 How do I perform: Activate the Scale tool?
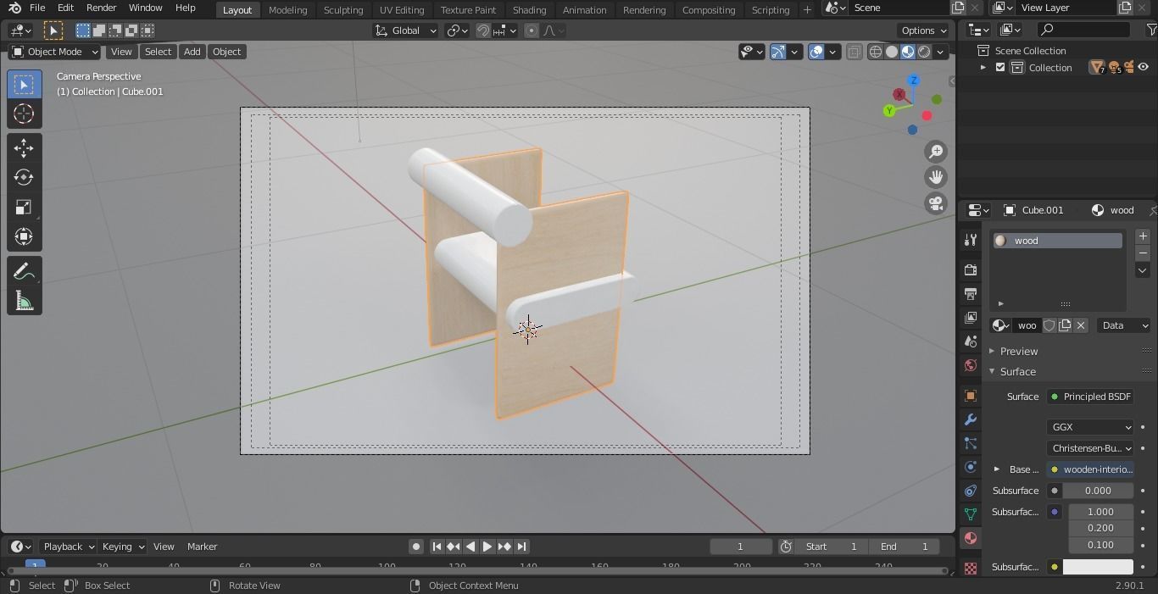pyautogui.click(x=24, y=208)
